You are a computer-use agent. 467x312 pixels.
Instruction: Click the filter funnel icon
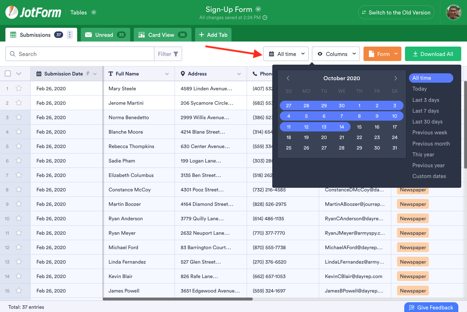coord(176,54)
